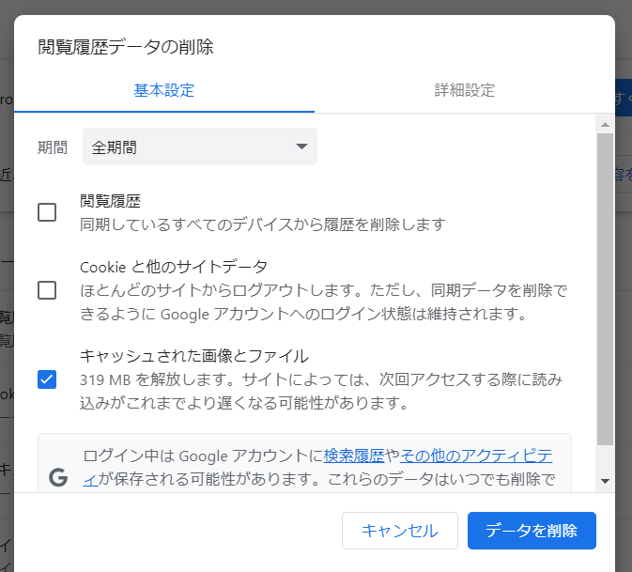
Task: Click the blue データを削除 button
Action: pyautogui.click(x=532, y=531)
